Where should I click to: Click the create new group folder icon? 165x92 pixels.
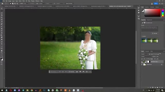(x=158, y=87)
